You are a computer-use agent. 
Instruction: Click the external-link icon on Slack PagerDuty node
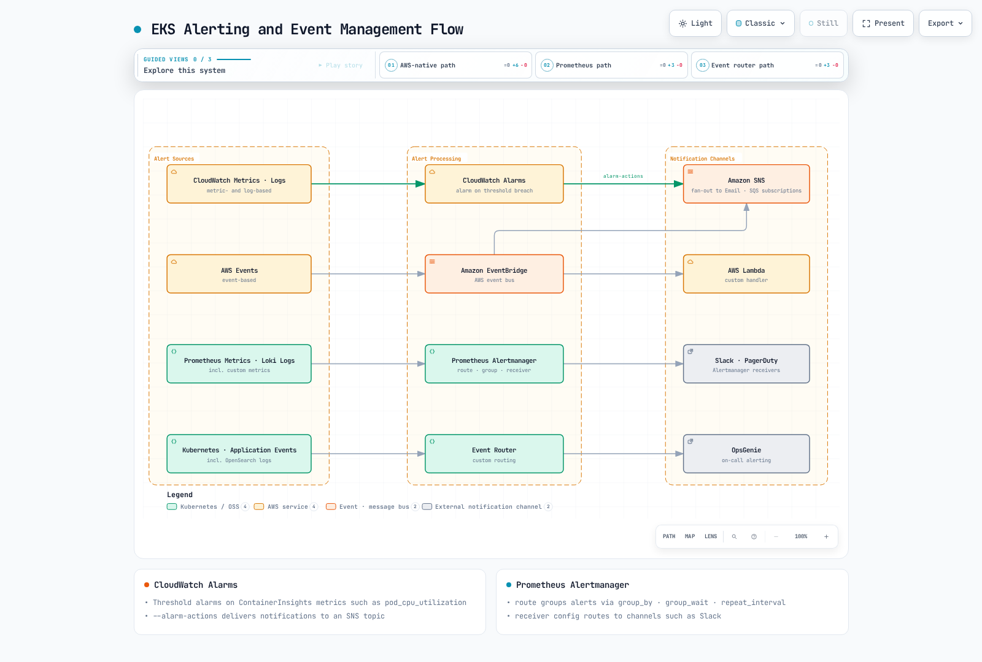690,351
